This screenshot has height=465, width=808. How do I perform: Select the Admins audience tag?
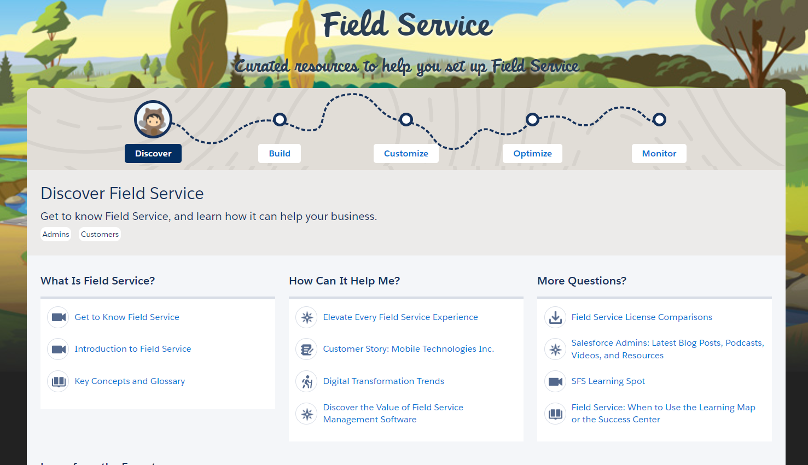point(56,234)
